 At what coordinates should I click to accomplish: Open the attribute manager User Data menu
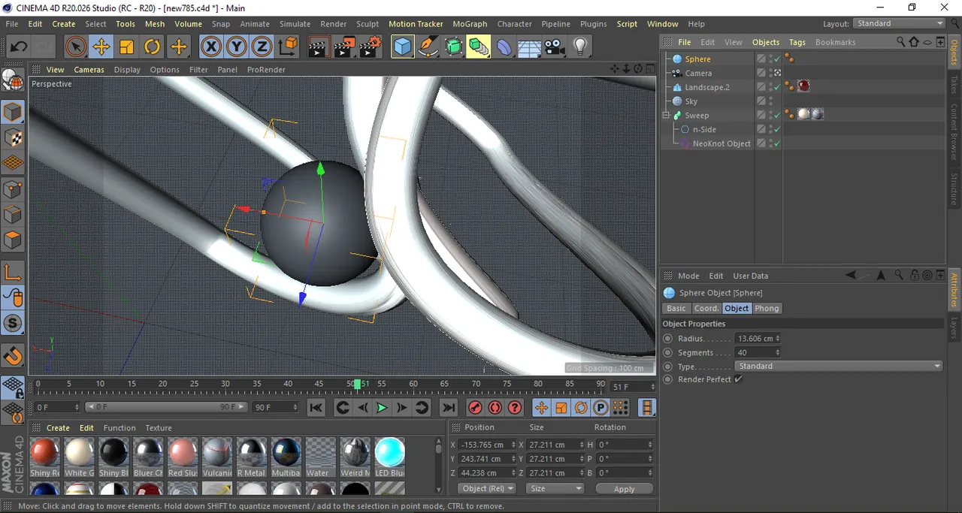750,276
